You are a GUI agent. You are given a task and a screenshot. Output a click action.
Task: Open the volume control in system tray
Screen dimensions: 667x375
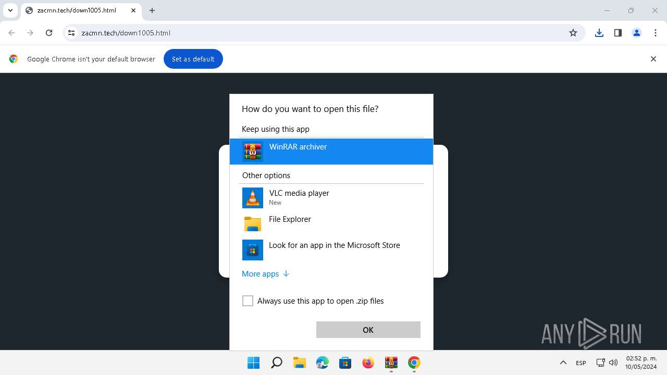point(613,362)
